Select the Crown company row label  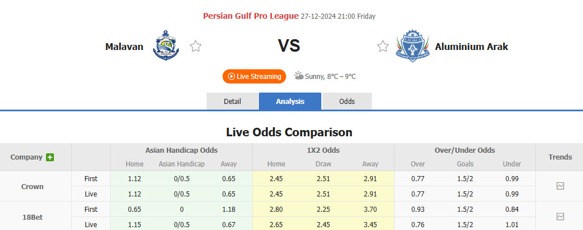32,186
